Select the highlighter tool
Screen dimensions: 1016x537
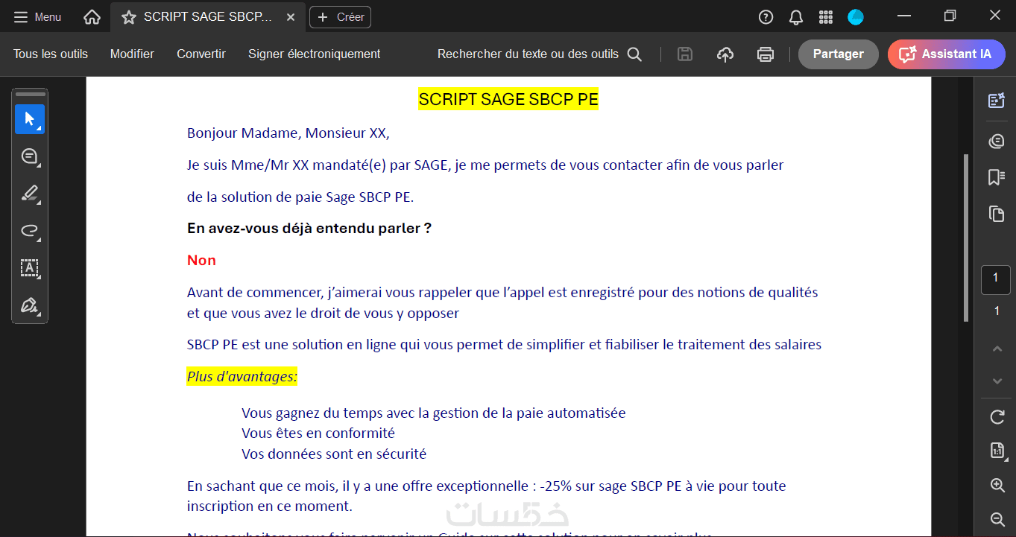[x=30, y=194]
